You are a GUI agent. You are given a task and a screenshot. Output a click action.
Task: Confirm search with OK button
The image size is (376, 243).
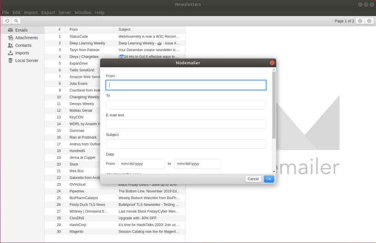coord(269,179)
